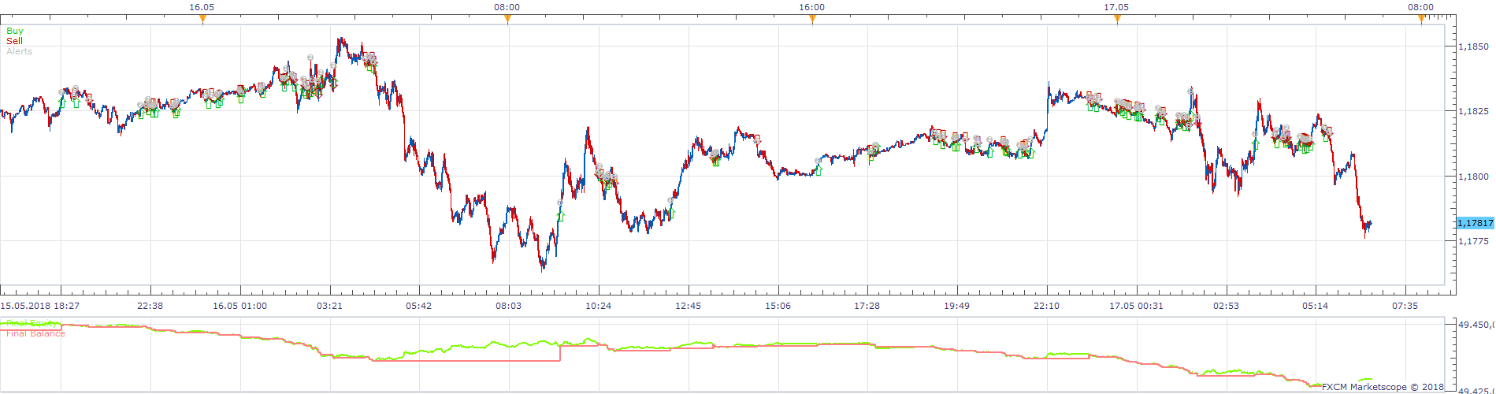Click the Final Equity legend label
Viewport: 1496px width, 394px height.
pos(32,323)
